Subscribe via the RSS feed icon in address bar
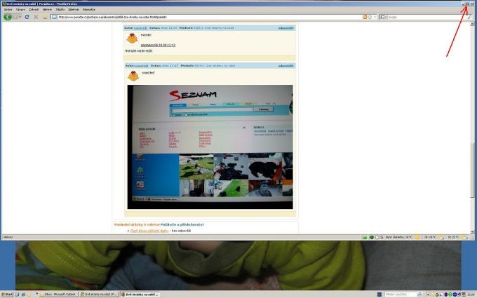The width and height of the screenshot is (477, 298). [365, 17]
